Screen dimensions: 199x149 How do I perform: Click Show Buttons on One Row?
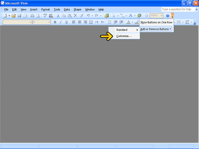click(156, 22)
